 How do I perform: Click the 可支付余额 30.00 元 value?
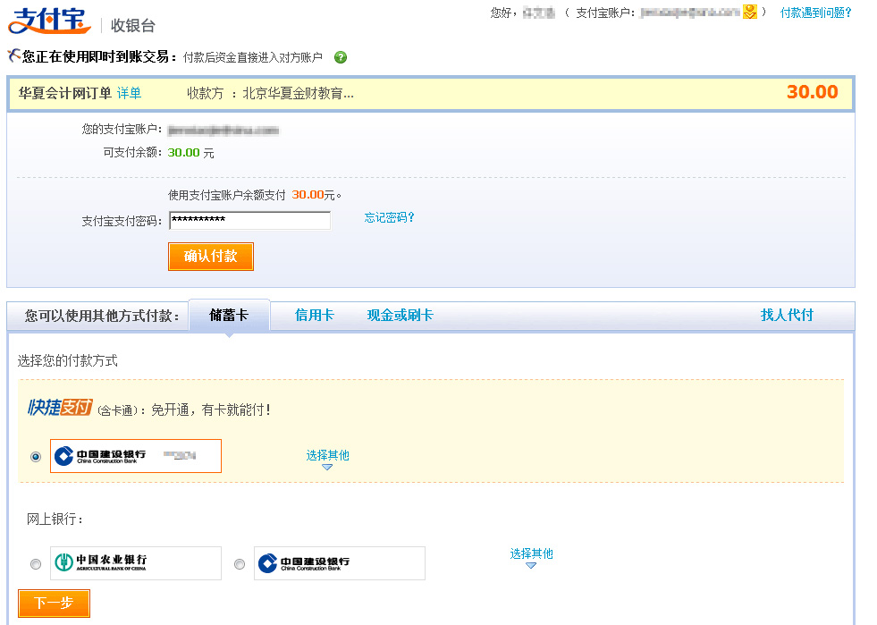click(190, 153)
